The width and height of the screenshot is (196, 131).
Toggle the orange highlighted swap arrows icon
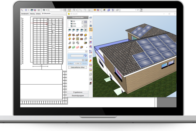point(91,30)
